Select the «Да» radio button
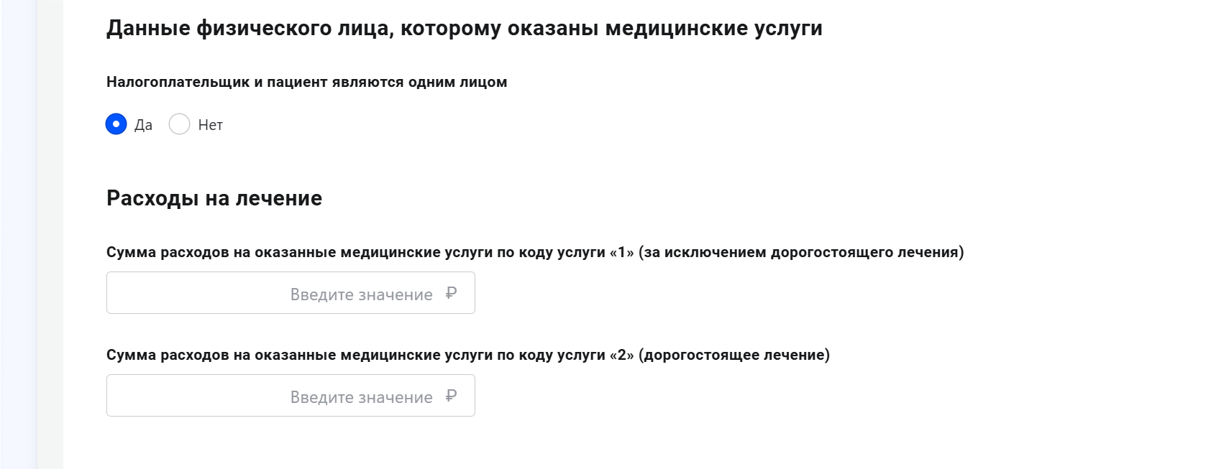This screenshot has width=1211, height=469. point(115,124)
